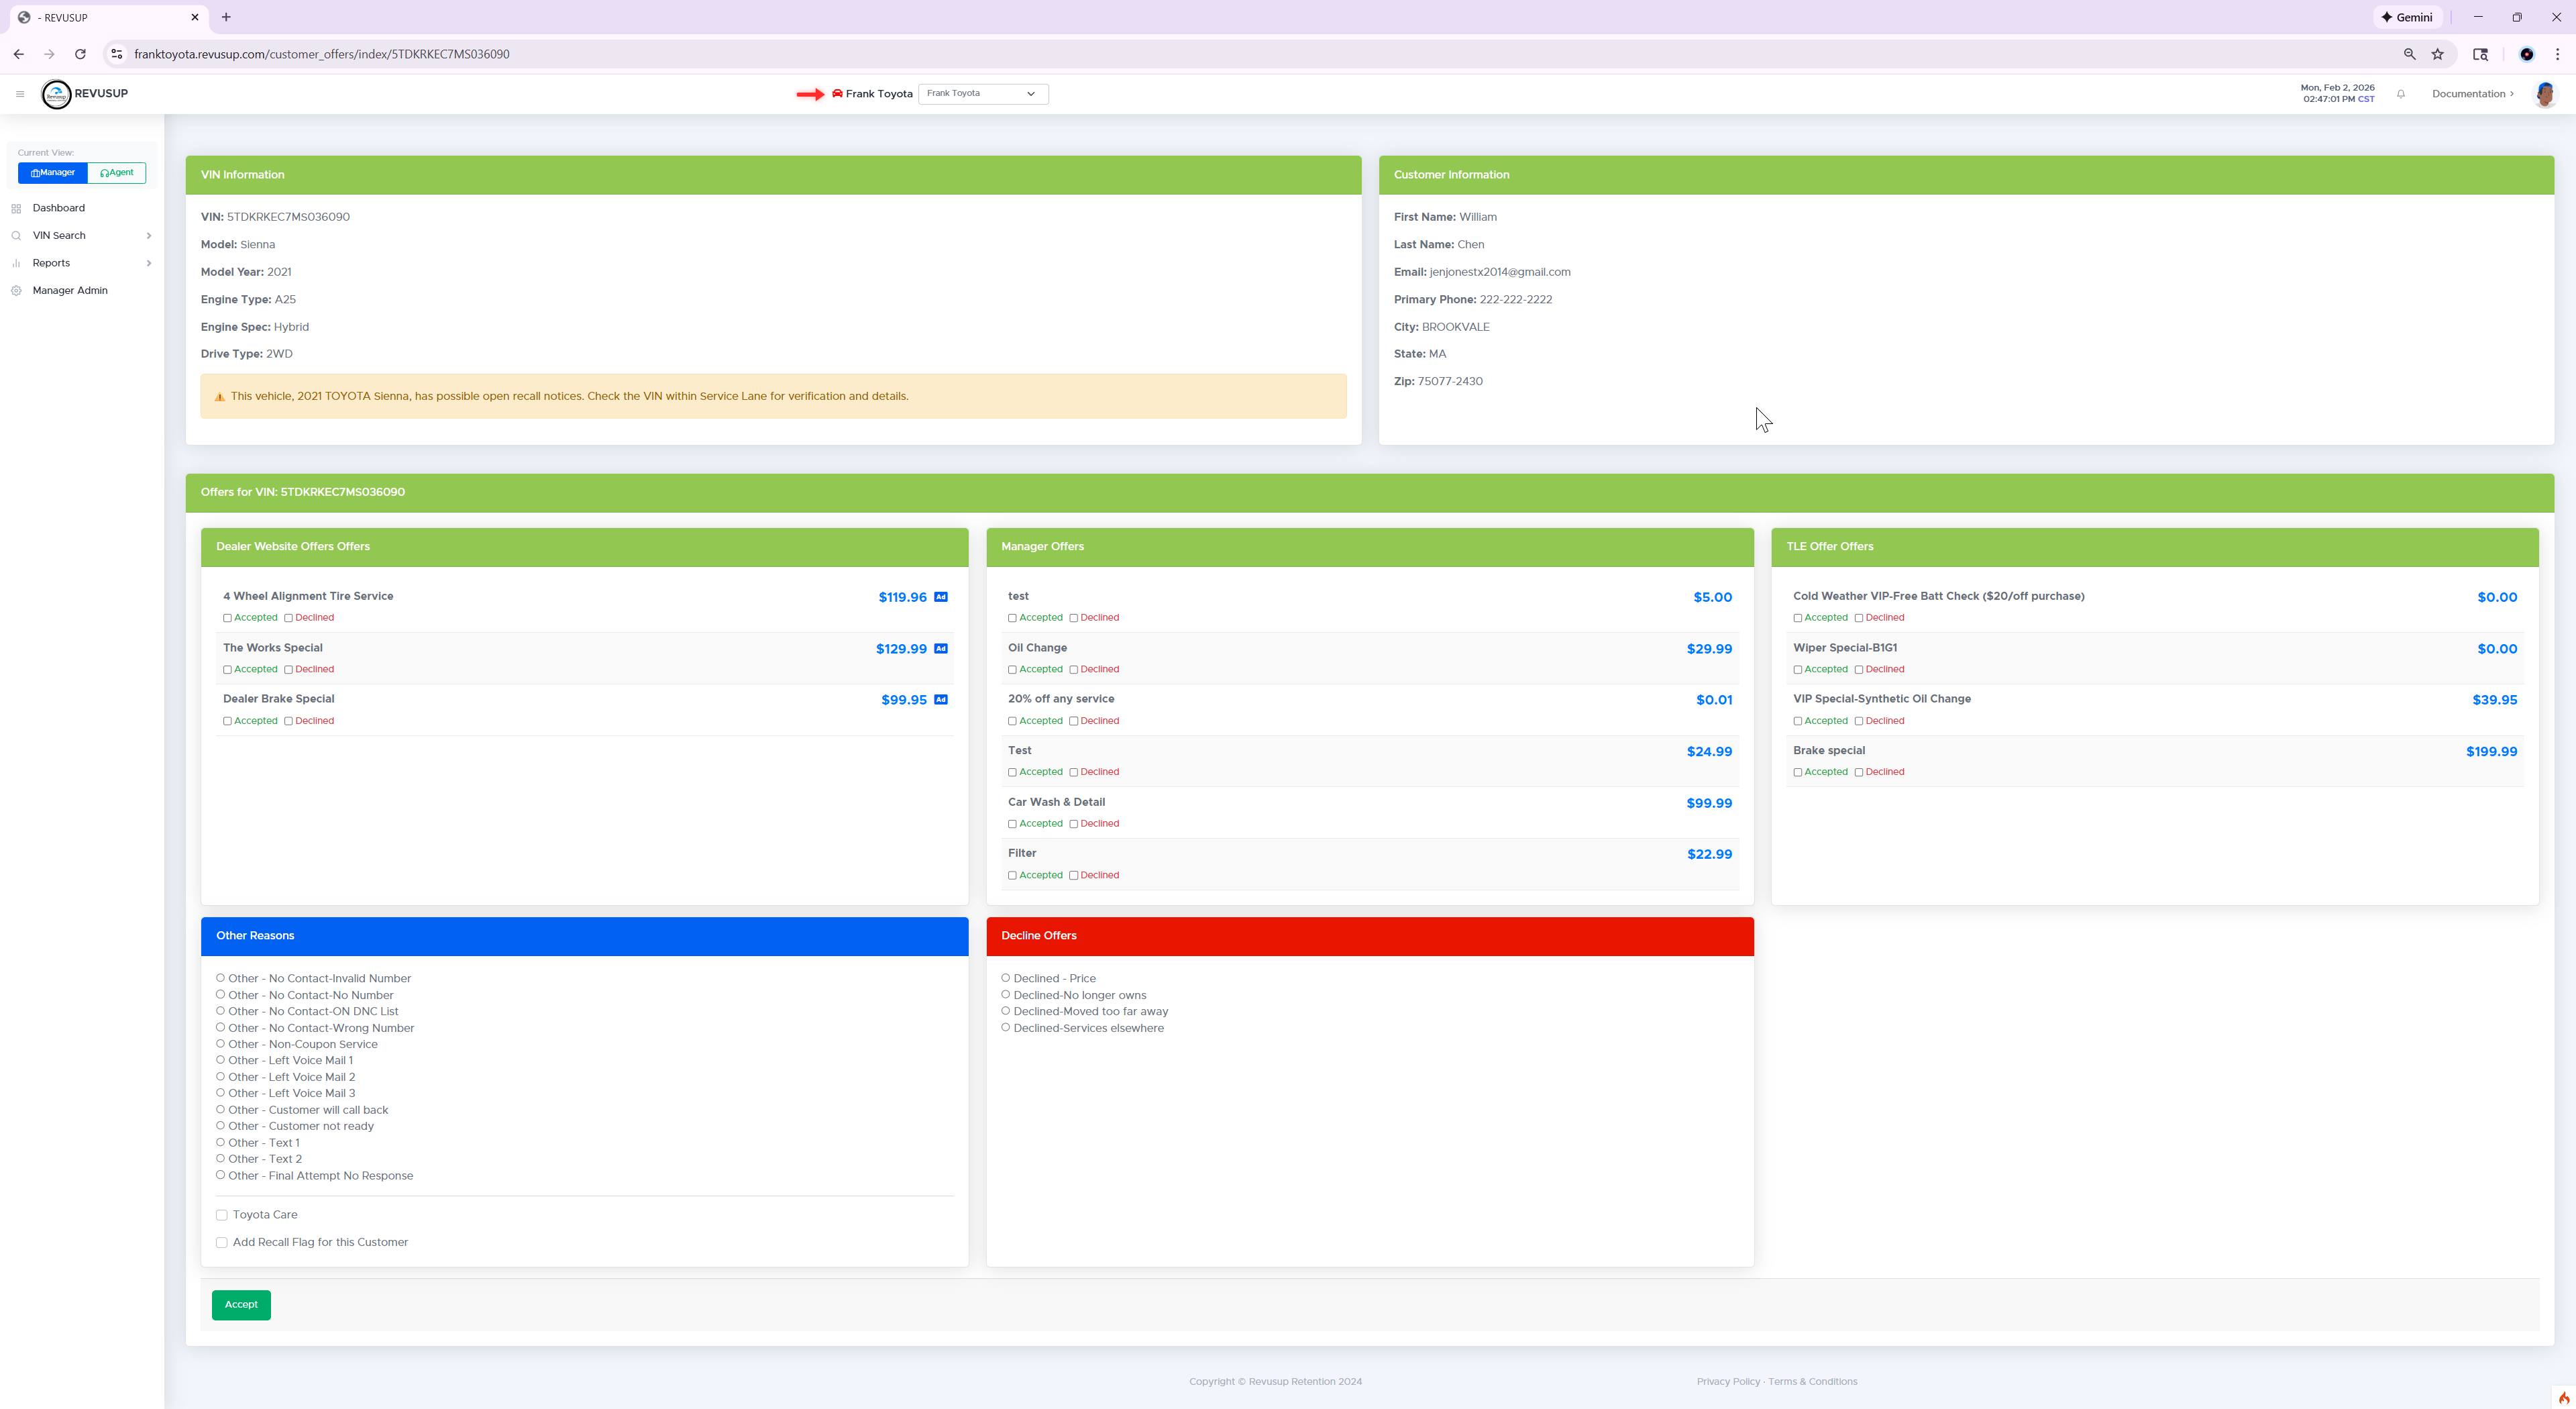Screen dimensions: 2576x1409
Task: Enable the Toyota Care checkbox
Action: click(x=222, y=1215)
